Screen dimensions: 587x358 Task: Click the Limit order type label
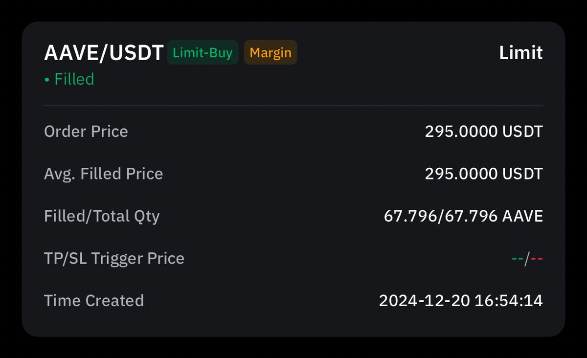521,52
